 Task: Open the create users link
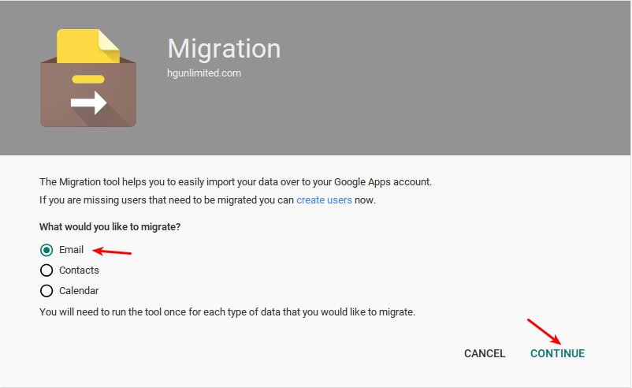click(x=324, y=200)
